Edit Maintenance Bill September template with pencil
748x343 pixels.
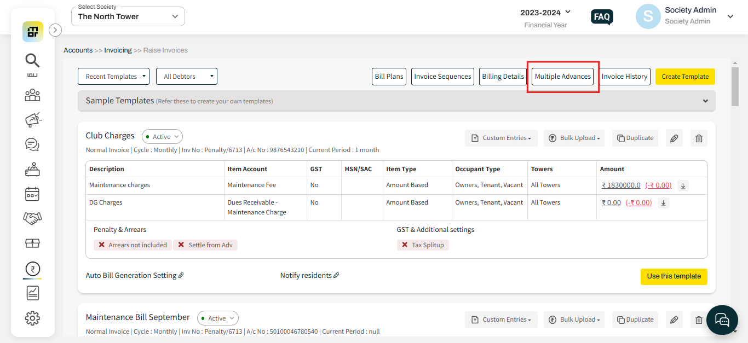(x=674, y=320)
